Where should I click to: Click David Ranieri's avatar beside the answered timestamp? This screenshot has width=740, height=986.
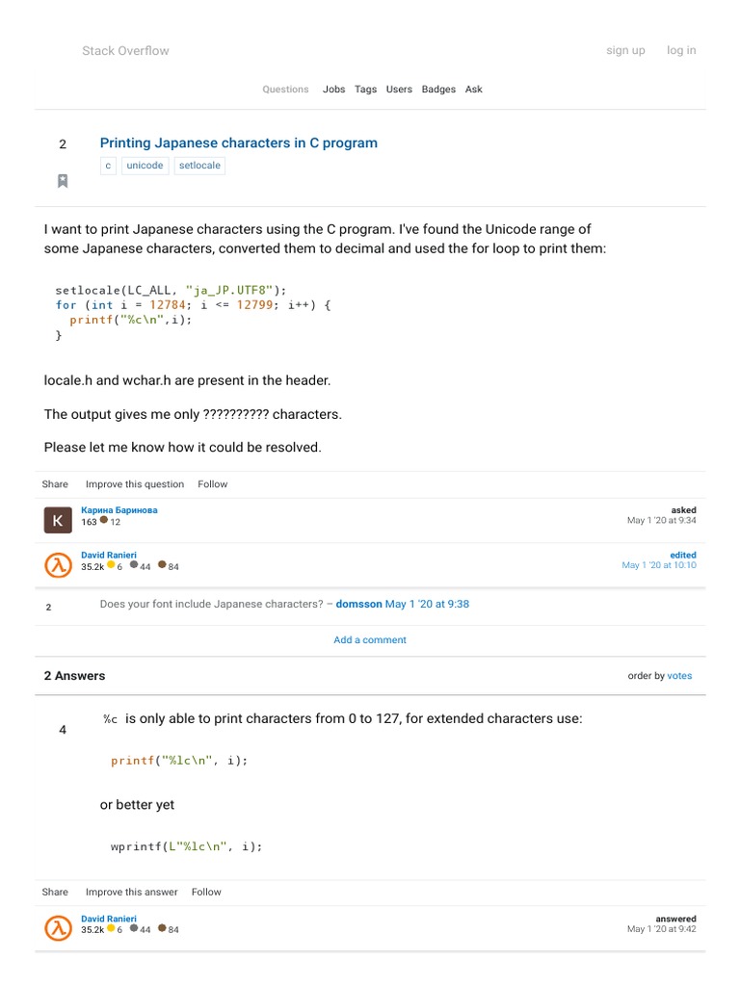(x=58, y=928)
